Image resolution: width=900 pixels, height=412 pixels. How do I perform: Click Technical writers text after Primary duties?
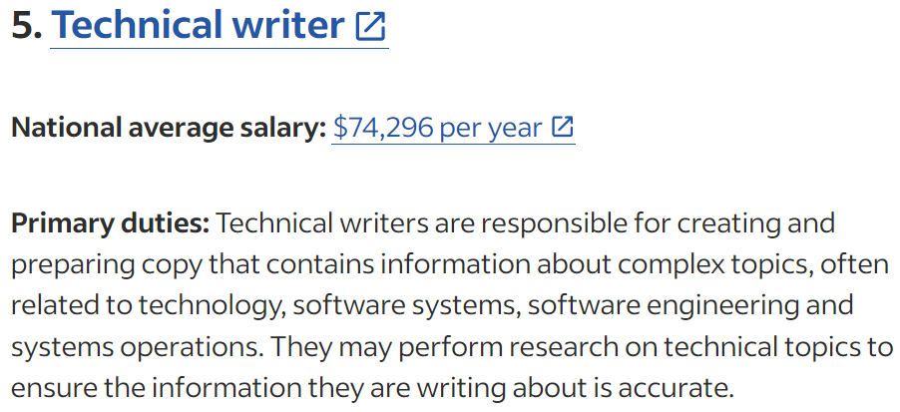click(x=321, y=223)
